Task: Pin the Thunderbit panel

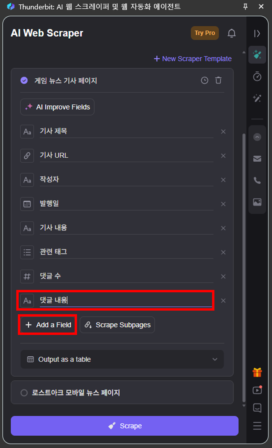Action: point(245,6)
